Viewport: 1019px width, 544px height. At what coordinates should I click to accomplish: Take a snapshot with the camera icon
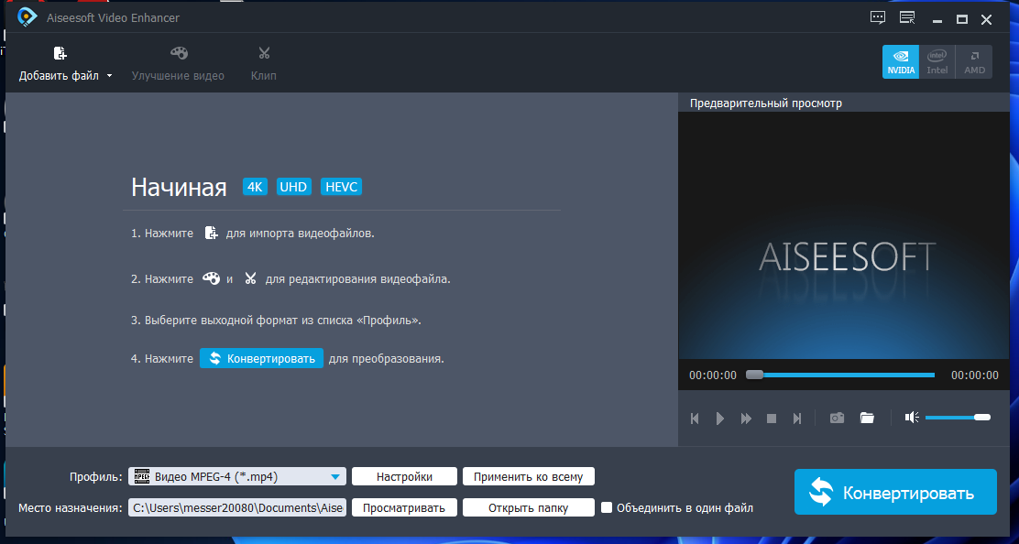837,418
